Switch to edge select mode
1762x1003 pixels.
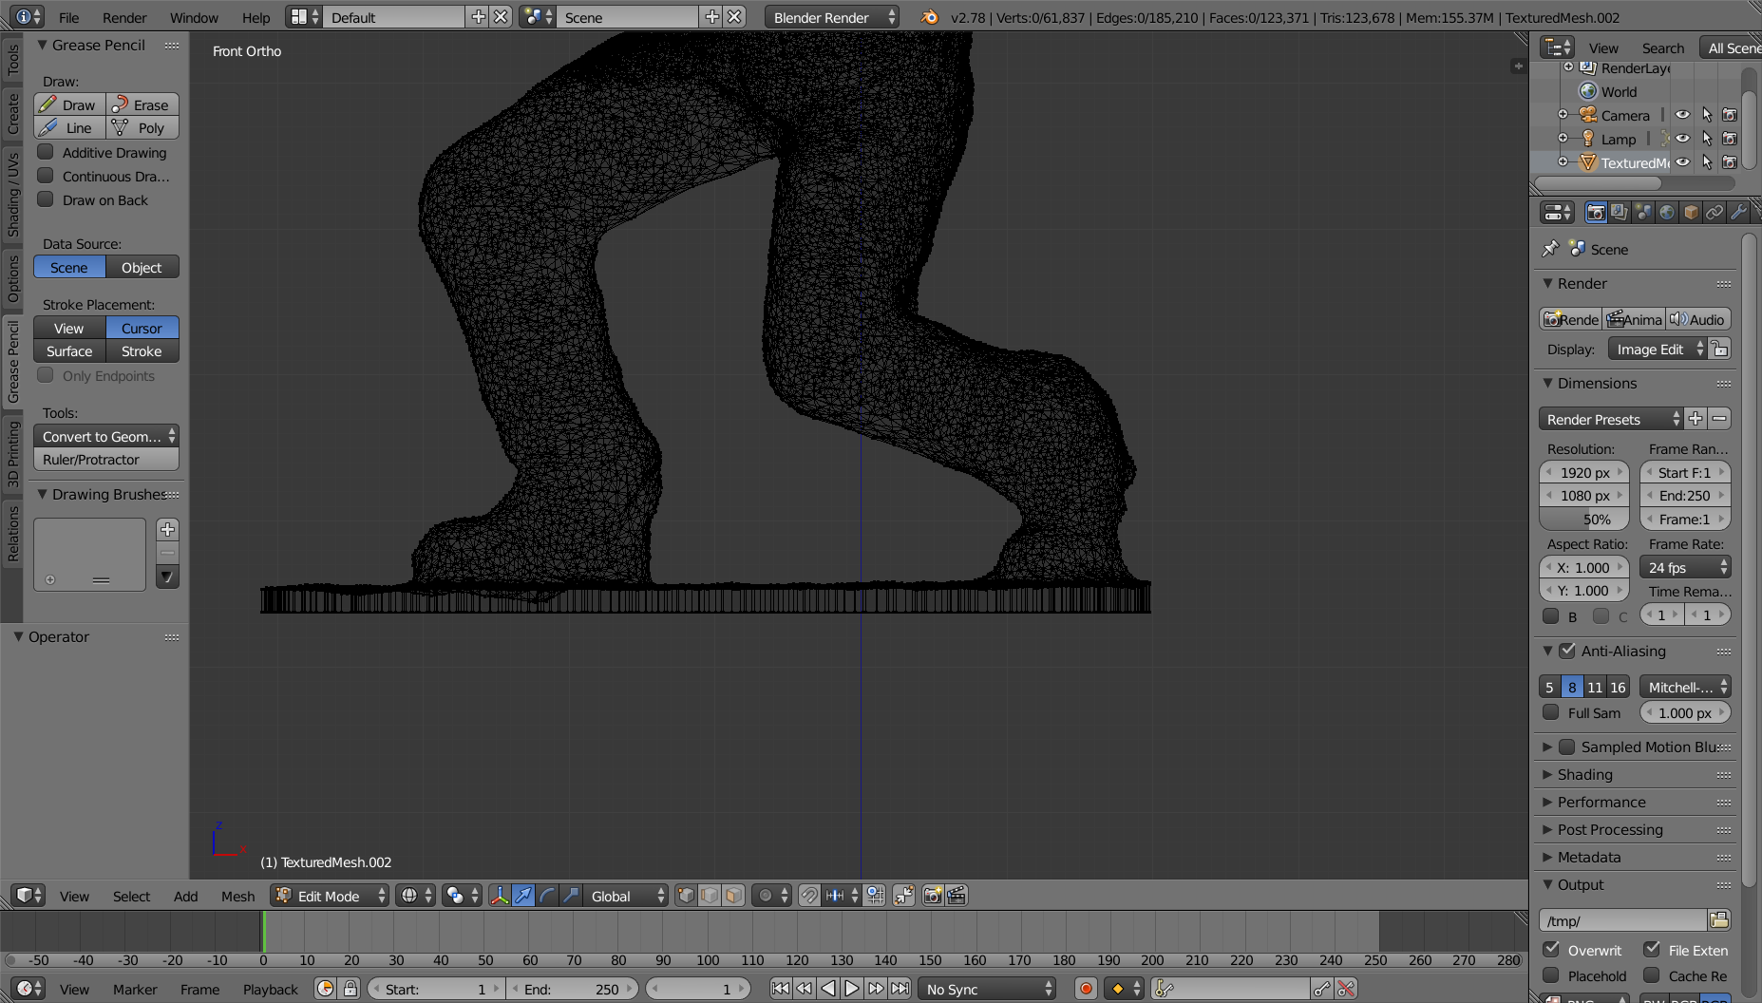coord(710,896)
